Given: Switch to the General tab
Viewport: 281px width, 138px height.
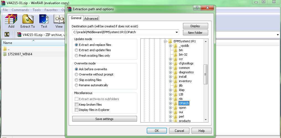Looking at the screenshot, I should point(76,18).
